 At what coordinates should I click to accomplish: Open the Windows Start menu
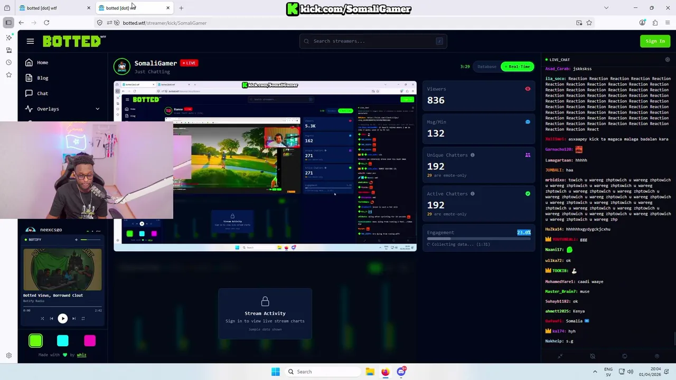point(275,372)
